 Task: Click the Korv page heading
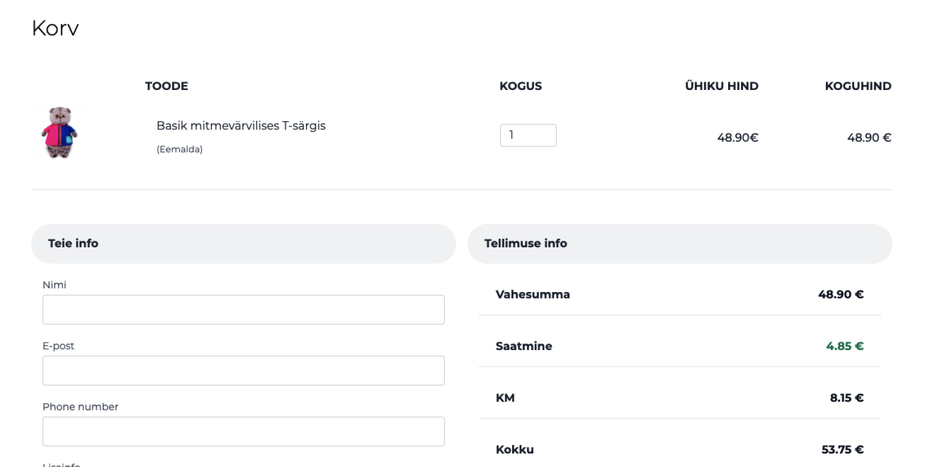[x=55, y=29]
